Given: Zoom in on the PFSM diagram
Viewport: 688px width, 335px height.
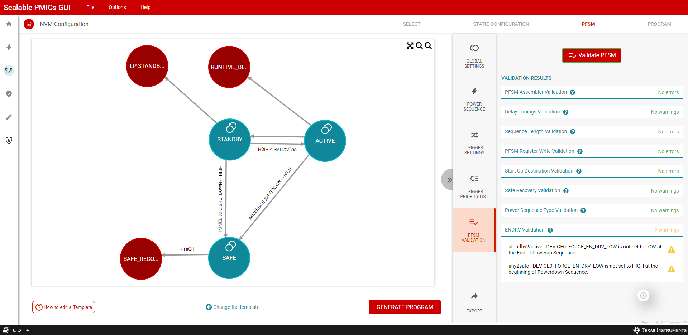Looking at the screenshot, I should [x=419, y=45].
